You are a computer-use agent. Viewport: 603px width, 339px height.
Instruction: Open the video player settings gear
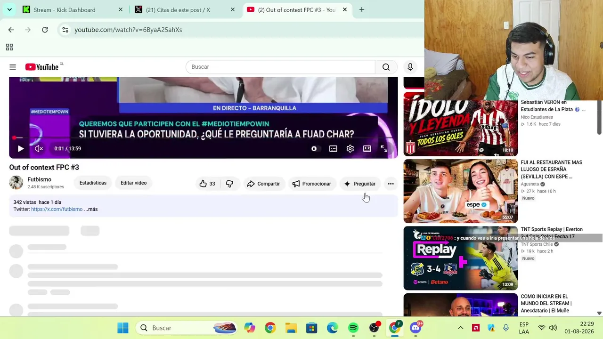350,149
